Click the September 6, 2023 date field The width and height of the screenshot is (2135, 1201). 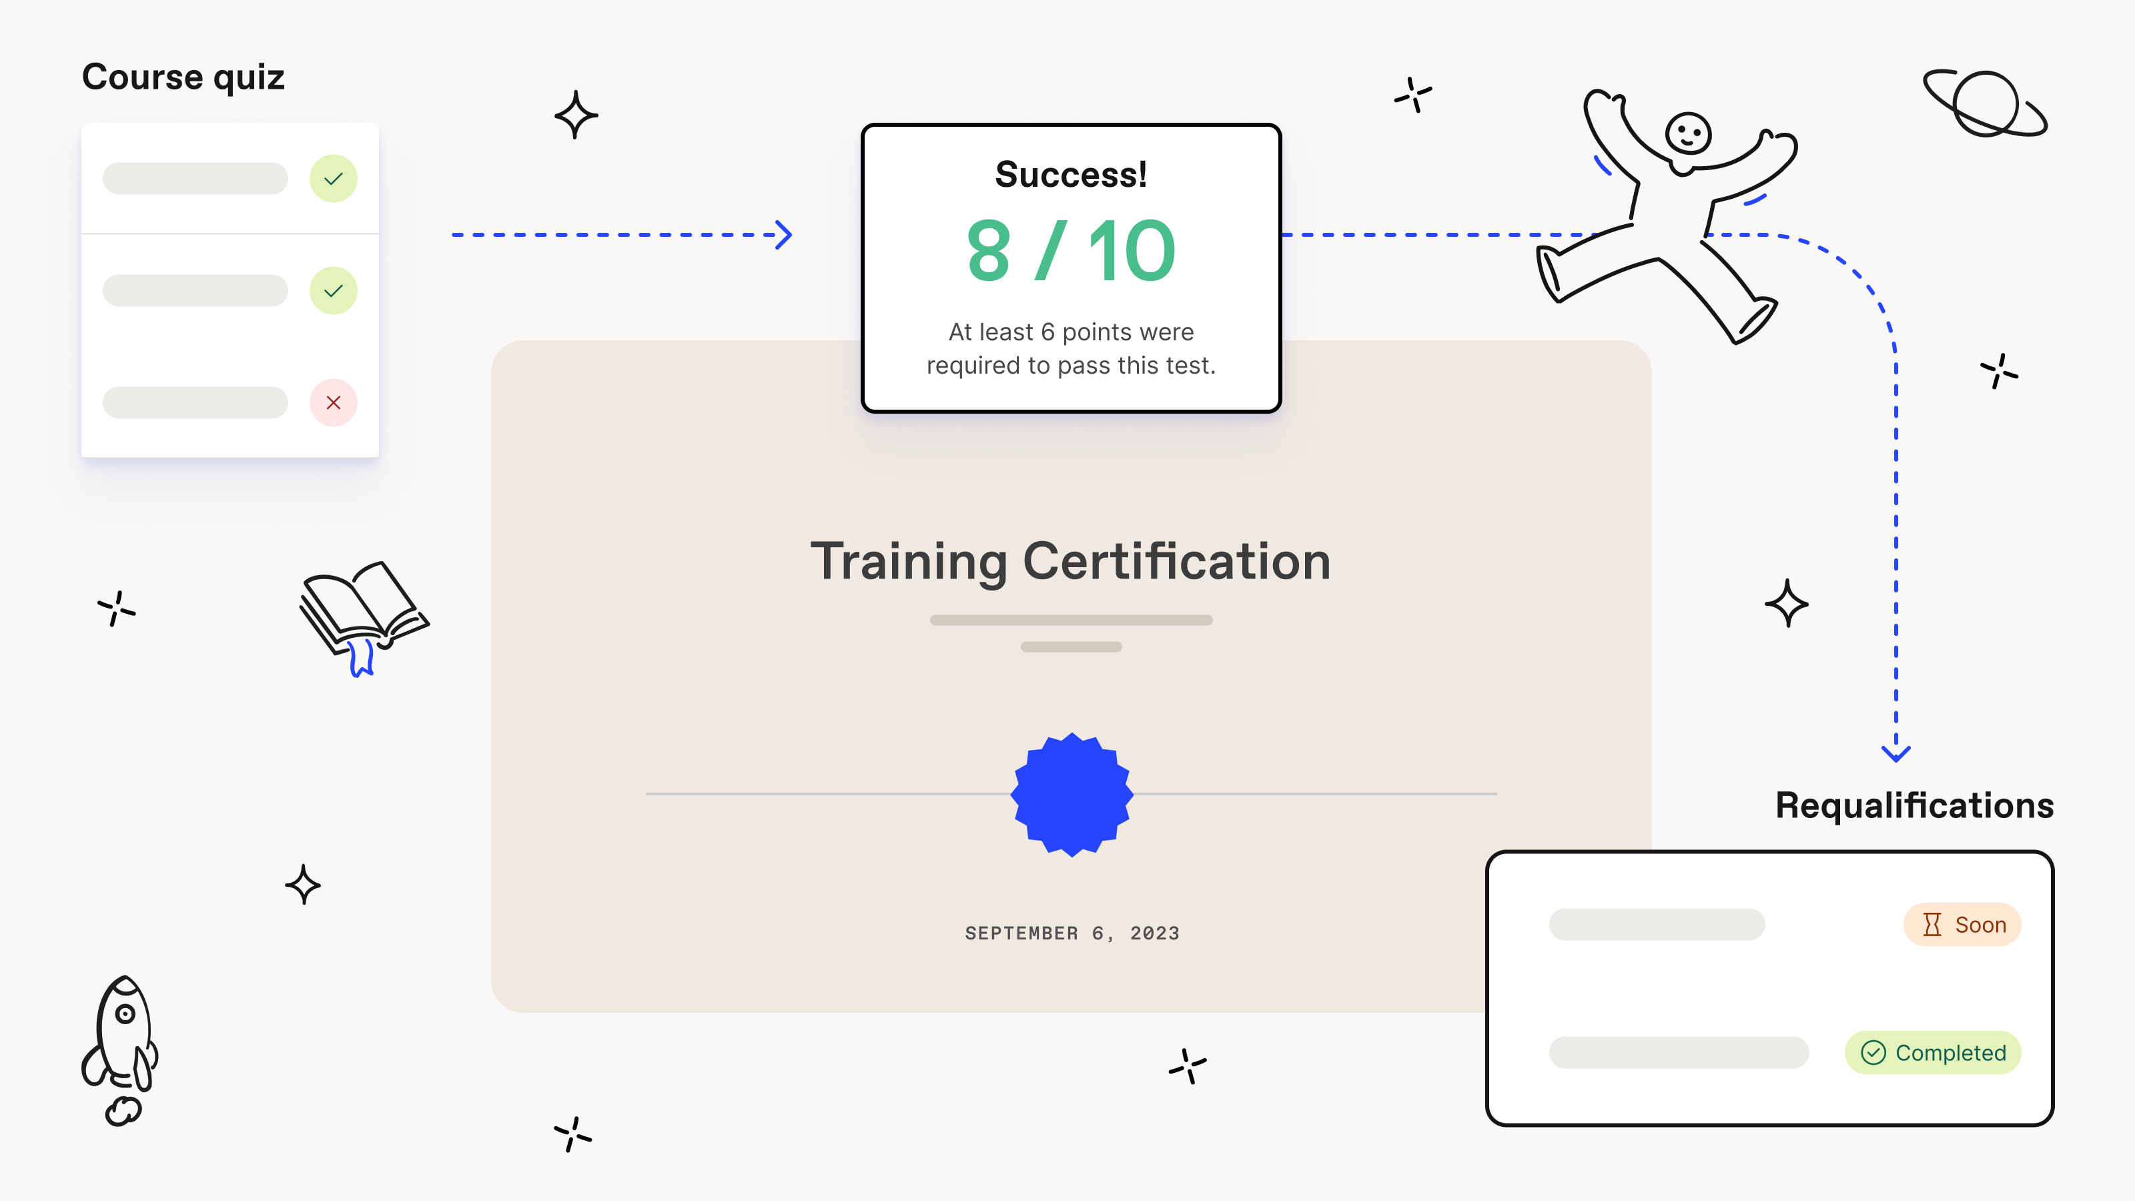click(1069, 933)
